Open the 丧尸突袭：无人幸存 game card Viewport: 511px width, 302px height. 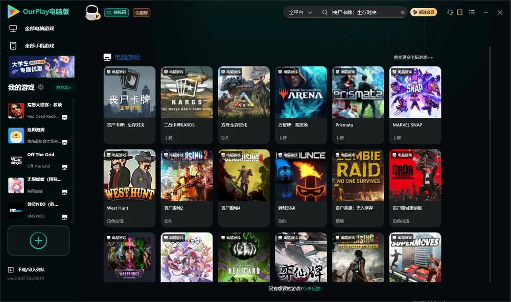358,188
